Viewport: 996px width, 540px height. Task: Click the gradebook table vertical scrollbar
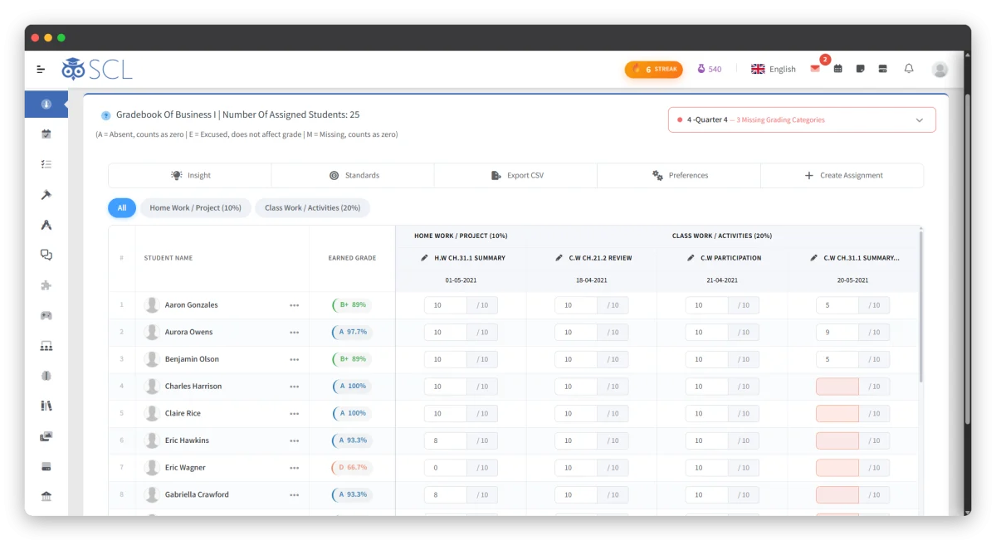(x=920, y=307)
